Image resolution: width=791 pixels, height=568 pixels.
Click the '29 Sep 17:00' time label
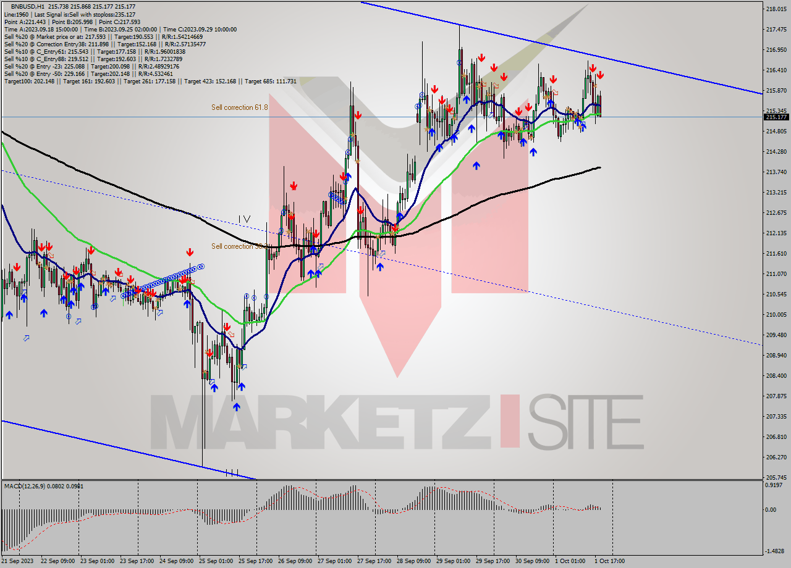point(494,561)
